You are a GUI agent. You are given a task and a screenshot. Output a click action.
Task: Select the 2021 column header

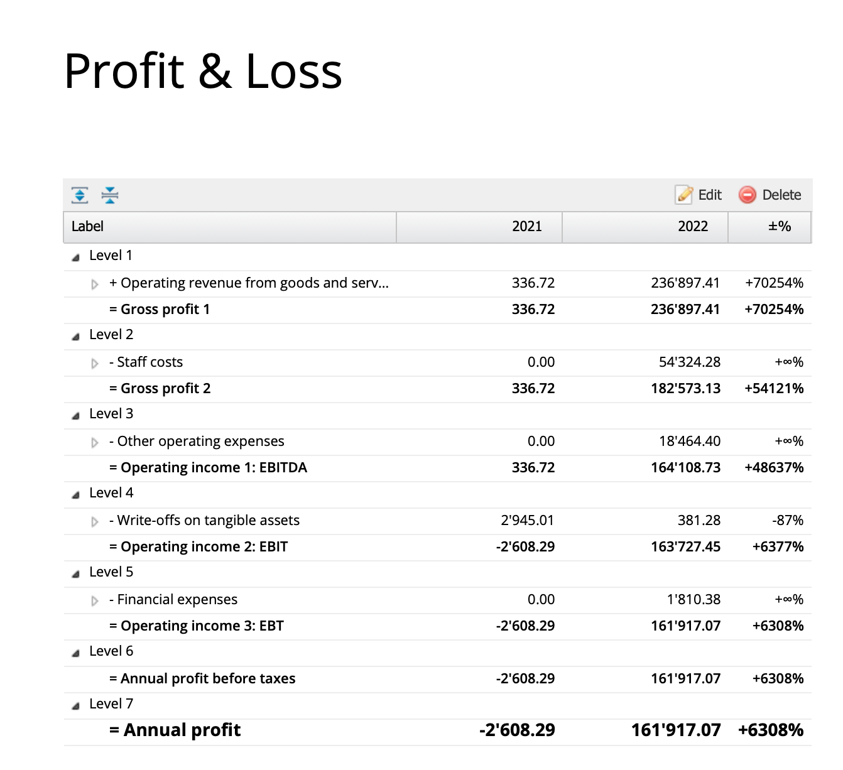point(526,226)
